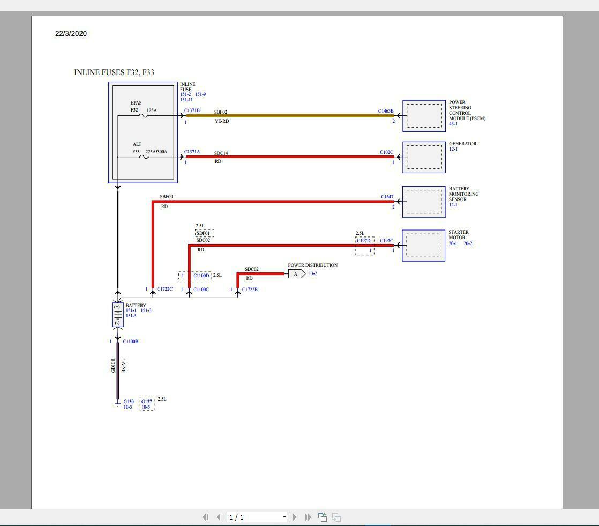Click the 151-3 Battery reference link
599x526 pixels.
[x=146, y=310]
